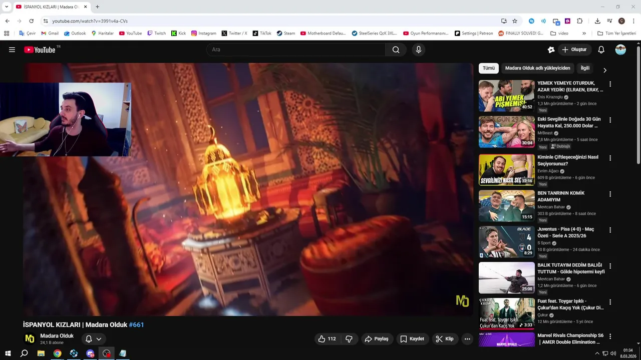Open the tab search dropdown arrow
Image resolution: width=641 pixels, height=360 pixels.
click(7, 6)
